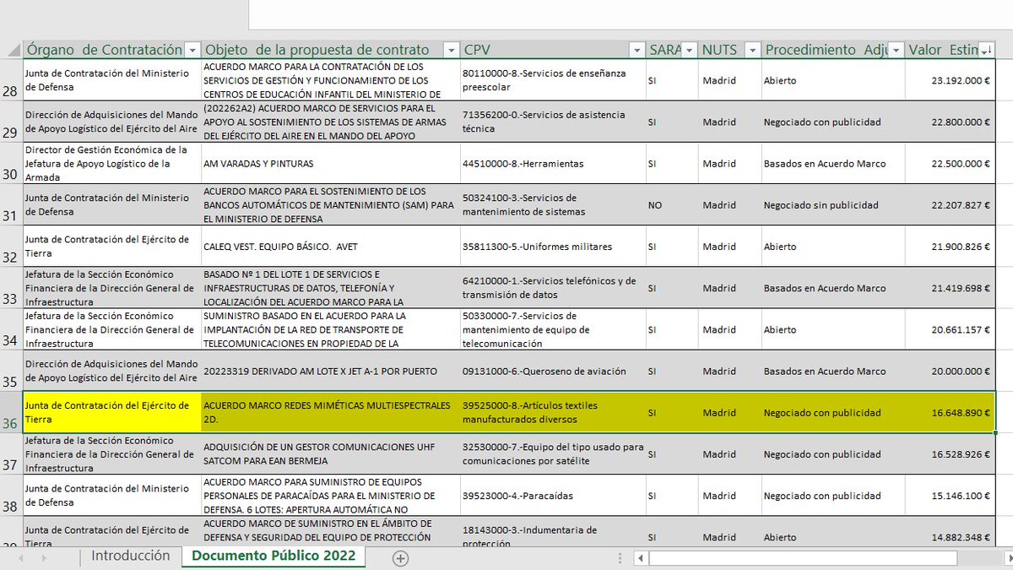This screenshot has height=570, width=1013.
Task: Click yellow 'Junta de Contratación del Ejército de Tierra' cell in row 36
Action: (x=111, y=412)
